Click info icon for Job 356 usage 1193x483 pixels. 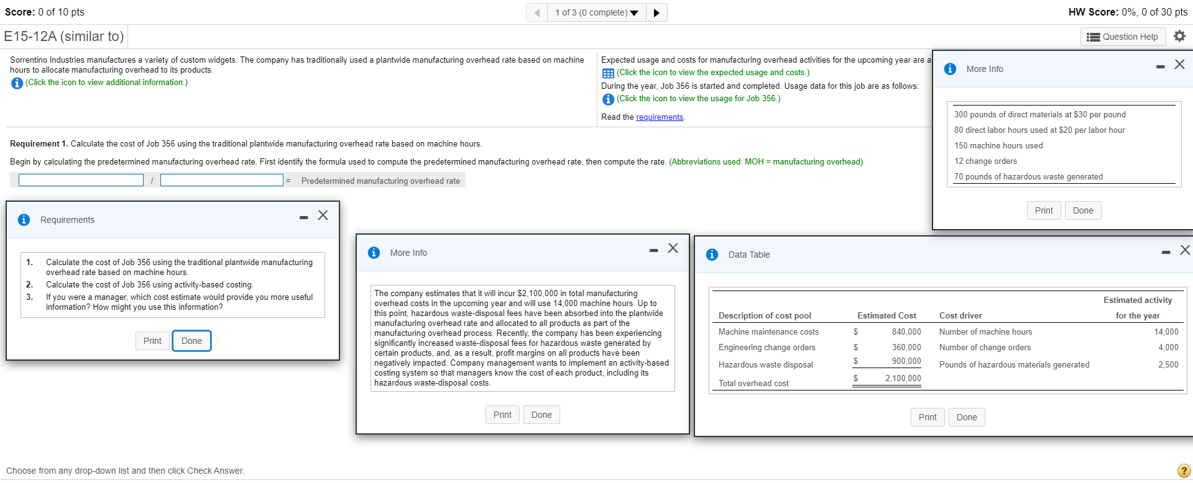coord(608,99)
